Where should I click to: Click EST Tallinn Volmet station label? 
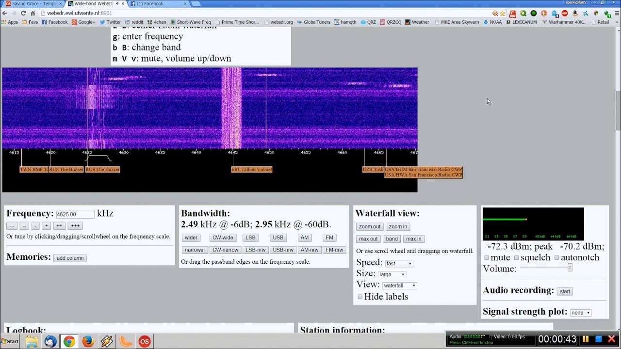252,169
